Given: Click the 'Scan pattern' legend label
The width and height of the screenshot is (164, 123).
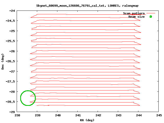Looking at the screenshot, I should point(134,13).
